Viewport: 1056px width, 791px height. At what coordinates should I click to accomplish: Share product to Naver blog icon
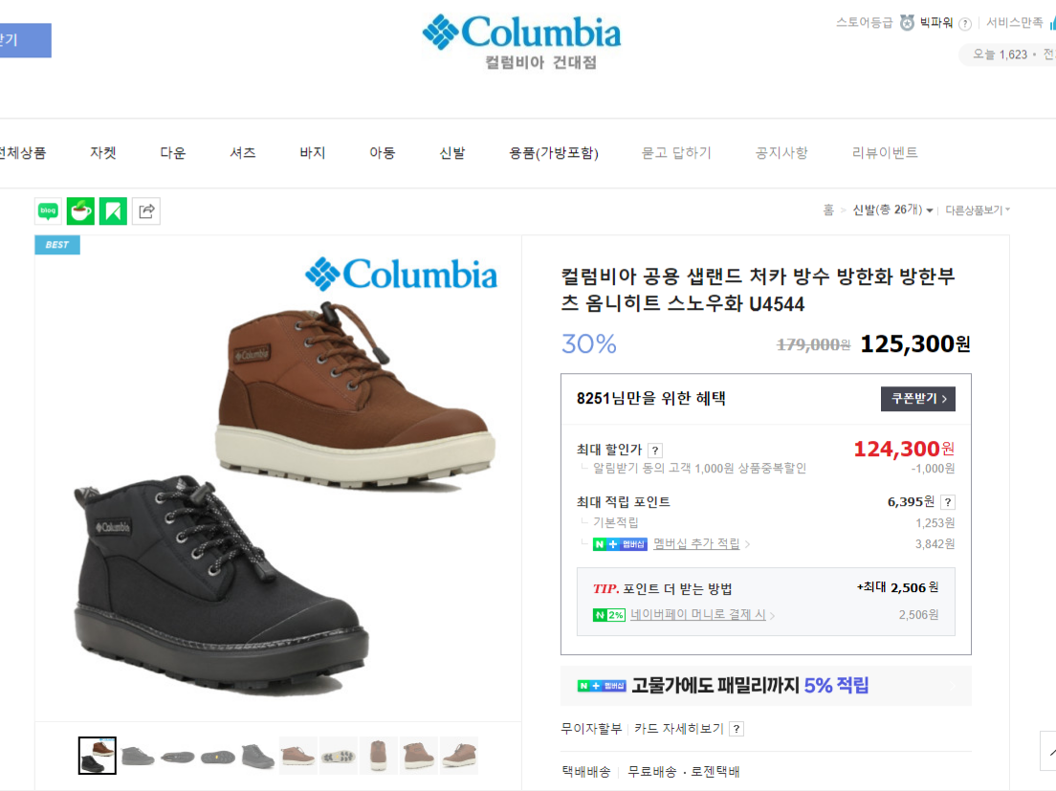click(x=48, y=211)
